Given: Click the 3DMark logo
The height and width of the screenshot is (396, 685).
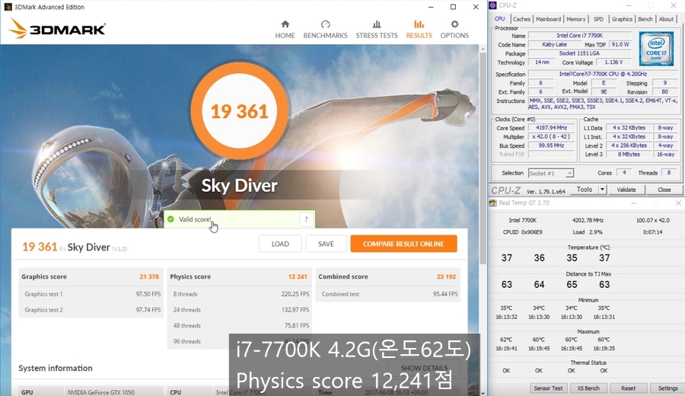Looking at the screenshot, I should click(57, 29).
